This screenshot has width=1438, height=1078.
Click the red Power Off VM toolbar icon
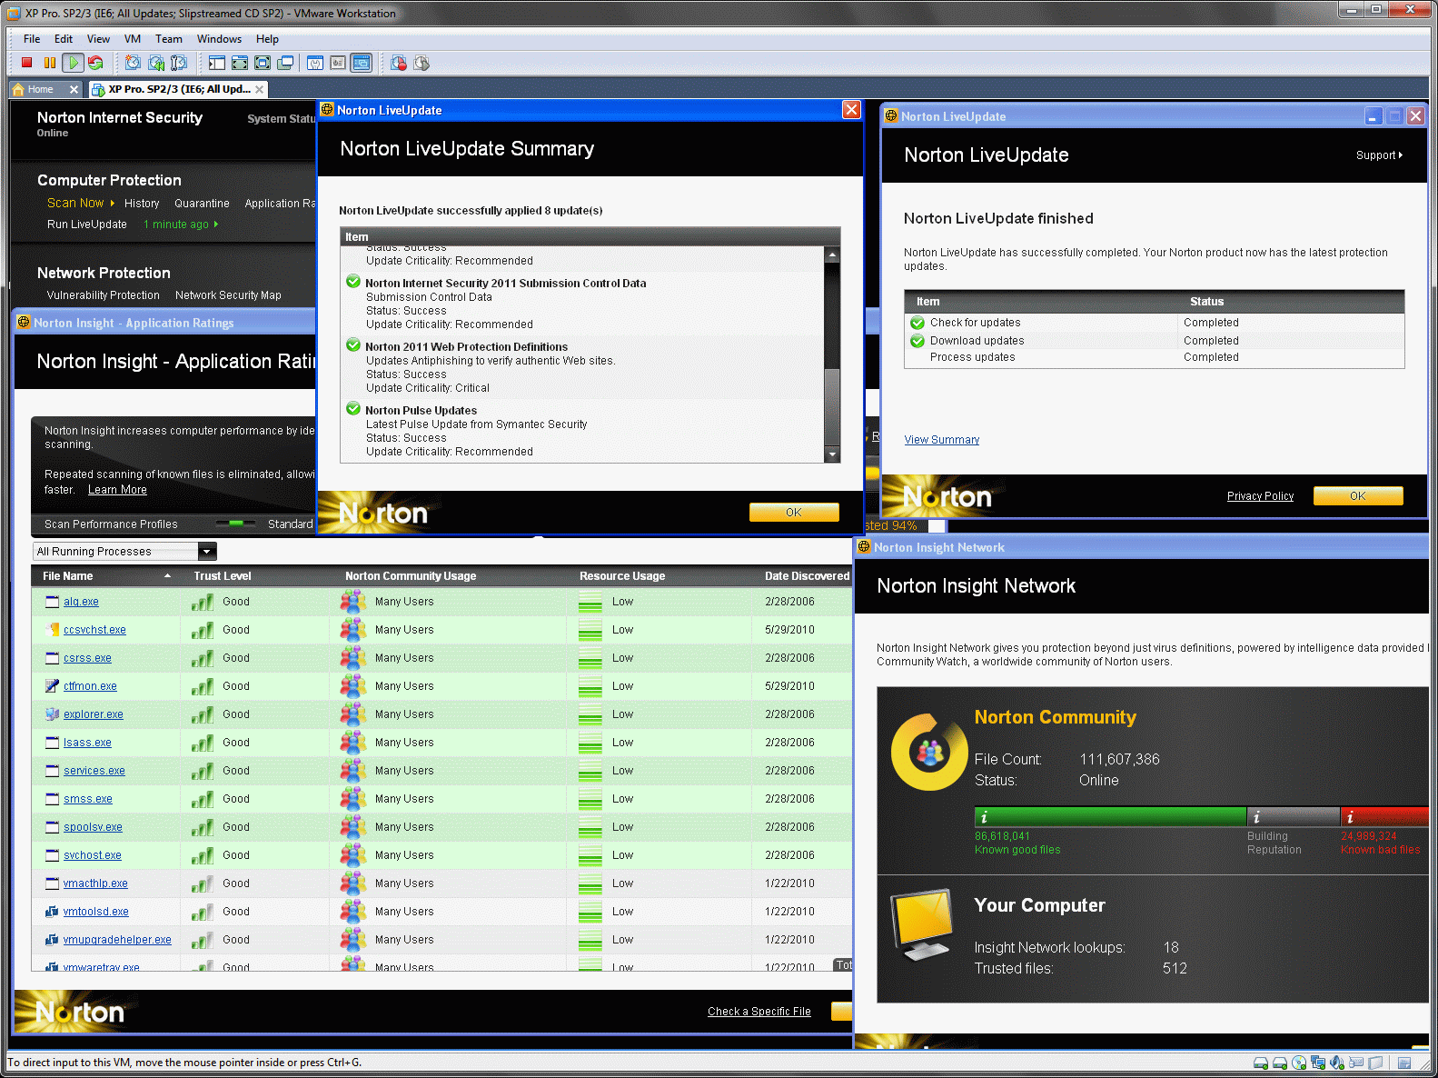pos(27,63)
